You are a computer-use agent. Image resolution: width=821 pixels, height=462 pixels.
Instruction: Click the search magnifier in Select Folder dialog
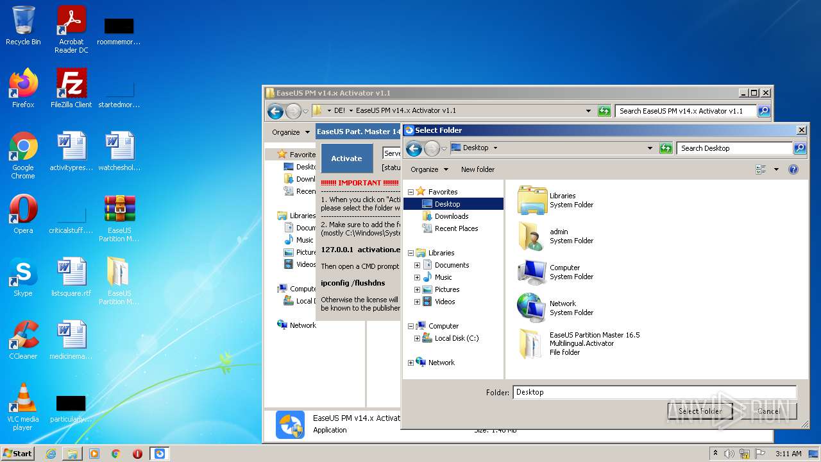pos(800,148)
